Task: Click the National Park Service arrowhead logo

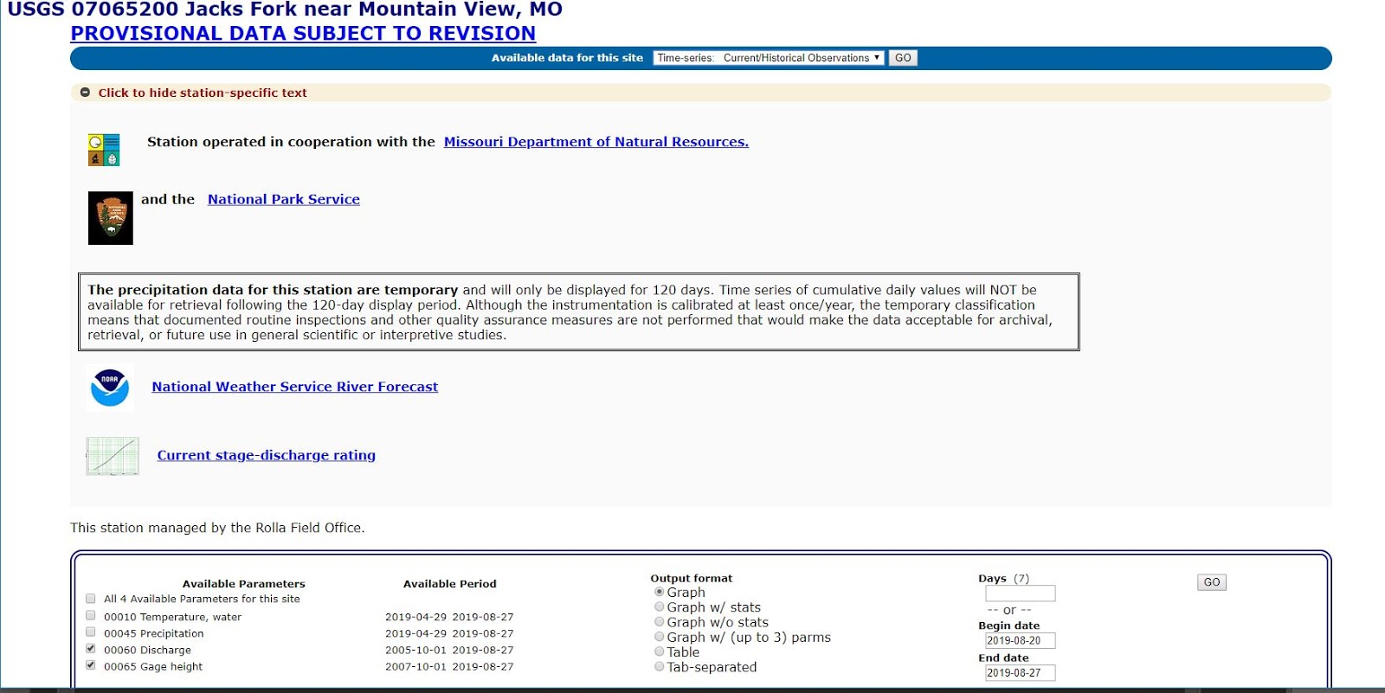Action: point(111,218)
